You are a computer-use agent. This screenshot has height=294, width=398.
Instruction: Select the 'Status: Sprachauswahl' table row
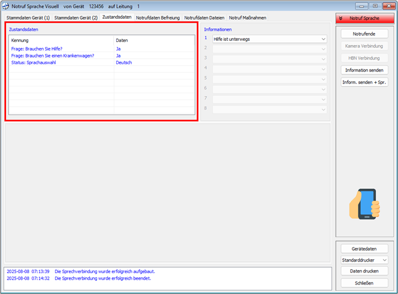click(x=60, y=62)
